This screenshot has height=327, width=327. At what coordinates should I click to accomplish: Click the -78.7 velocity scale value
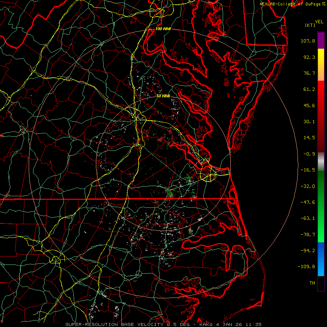tap(308, 235)
